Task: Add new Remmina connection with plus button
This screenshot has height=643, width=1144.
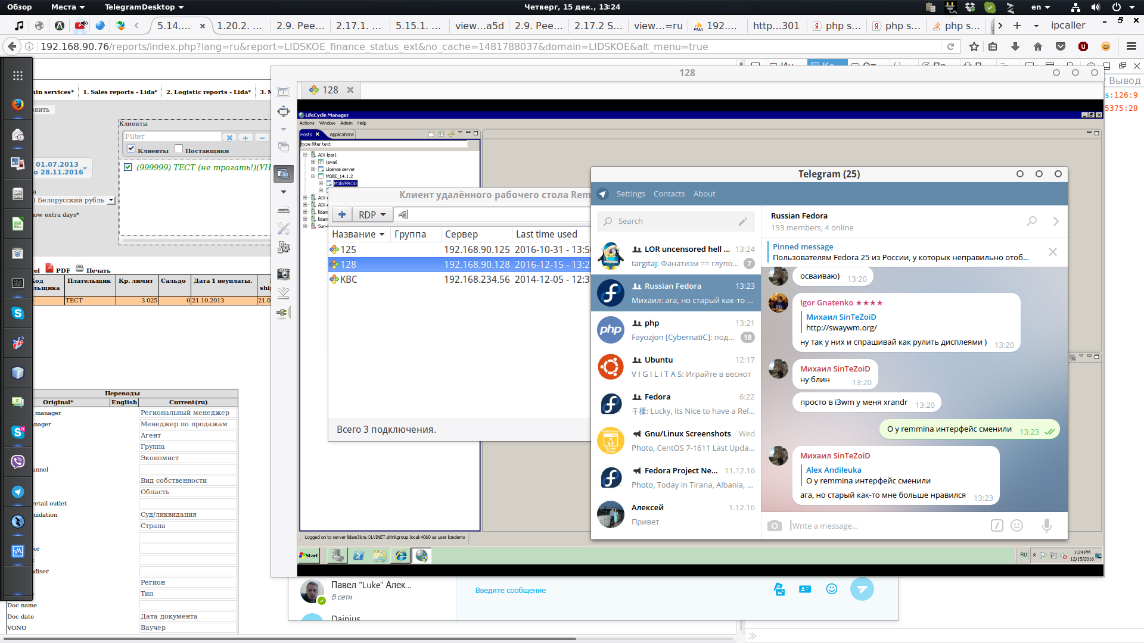Action: click(342, 215)
